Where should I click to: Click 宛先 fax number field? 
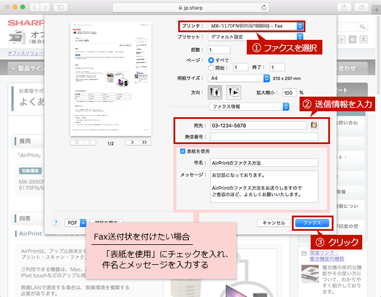pos(258,125)
